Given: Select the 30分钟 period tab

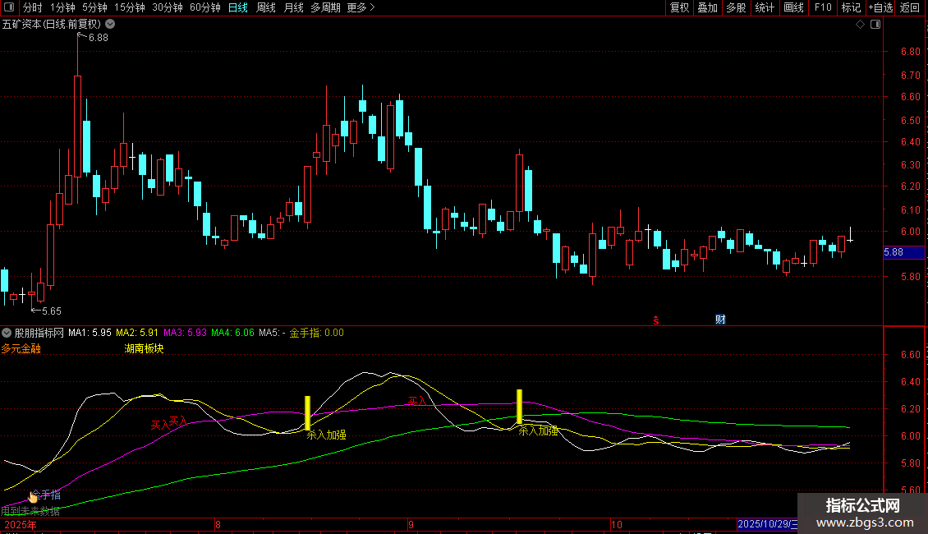Looking at the screenshot, I should click(168, 7).
